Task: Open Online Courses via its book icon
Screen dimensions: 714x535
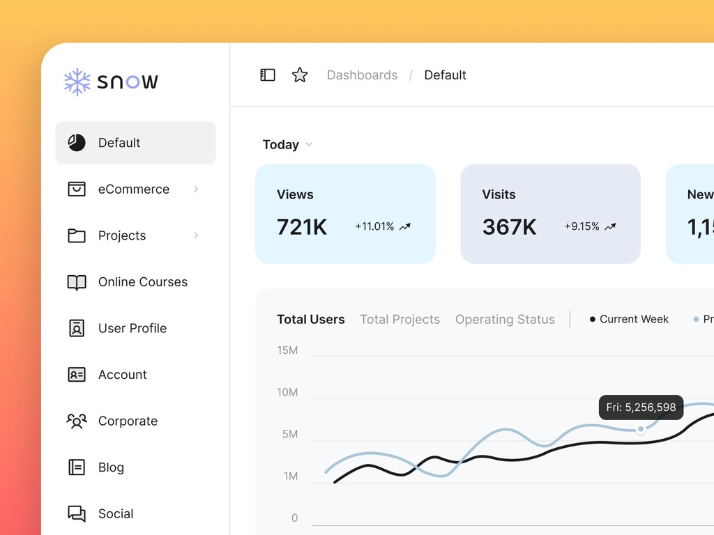Action: pyautogui.click(x=77, y=281)
